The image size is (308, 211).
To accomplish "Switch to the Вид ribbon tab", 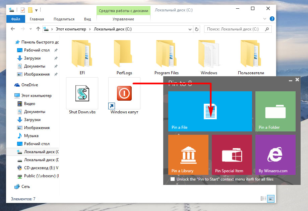I will pos(87,19).
